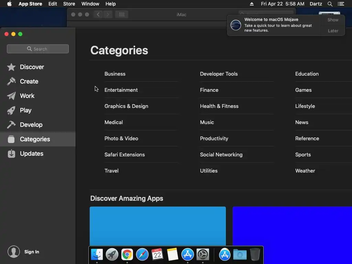Open the Education category
Image resolution: width=352 pixels, height=264 pixels.
(307, 74)
